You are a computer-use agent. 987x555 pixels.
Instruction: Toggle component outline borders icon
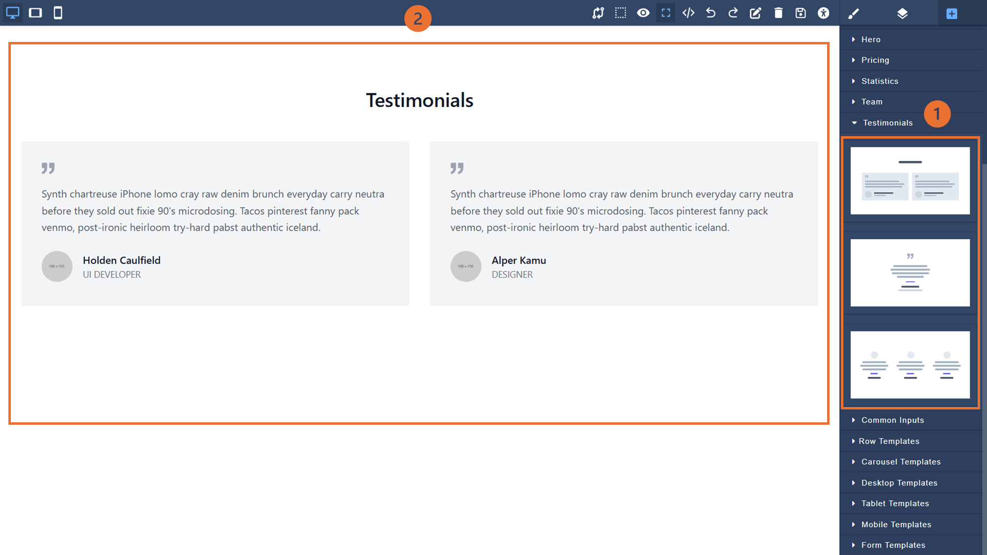(x=620, y=13)
